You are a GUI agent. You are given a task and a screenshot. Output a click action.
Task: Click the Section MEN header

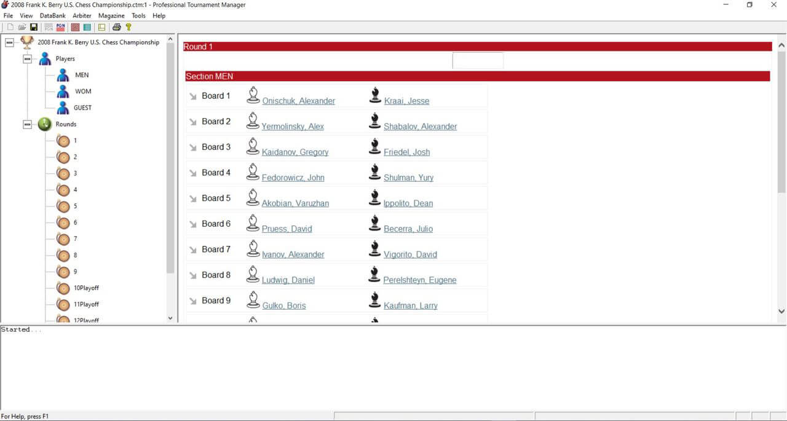pyautogui.click(x=477, y=76)
